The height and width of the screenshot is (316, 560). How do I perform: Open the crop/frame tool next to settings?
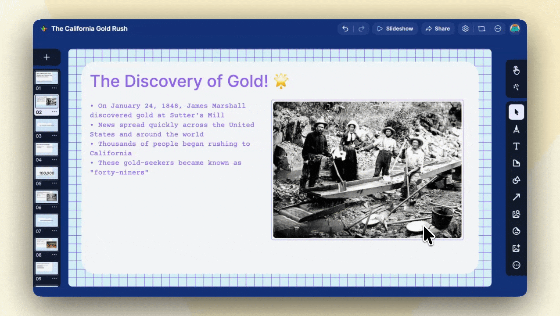point(481,29)
